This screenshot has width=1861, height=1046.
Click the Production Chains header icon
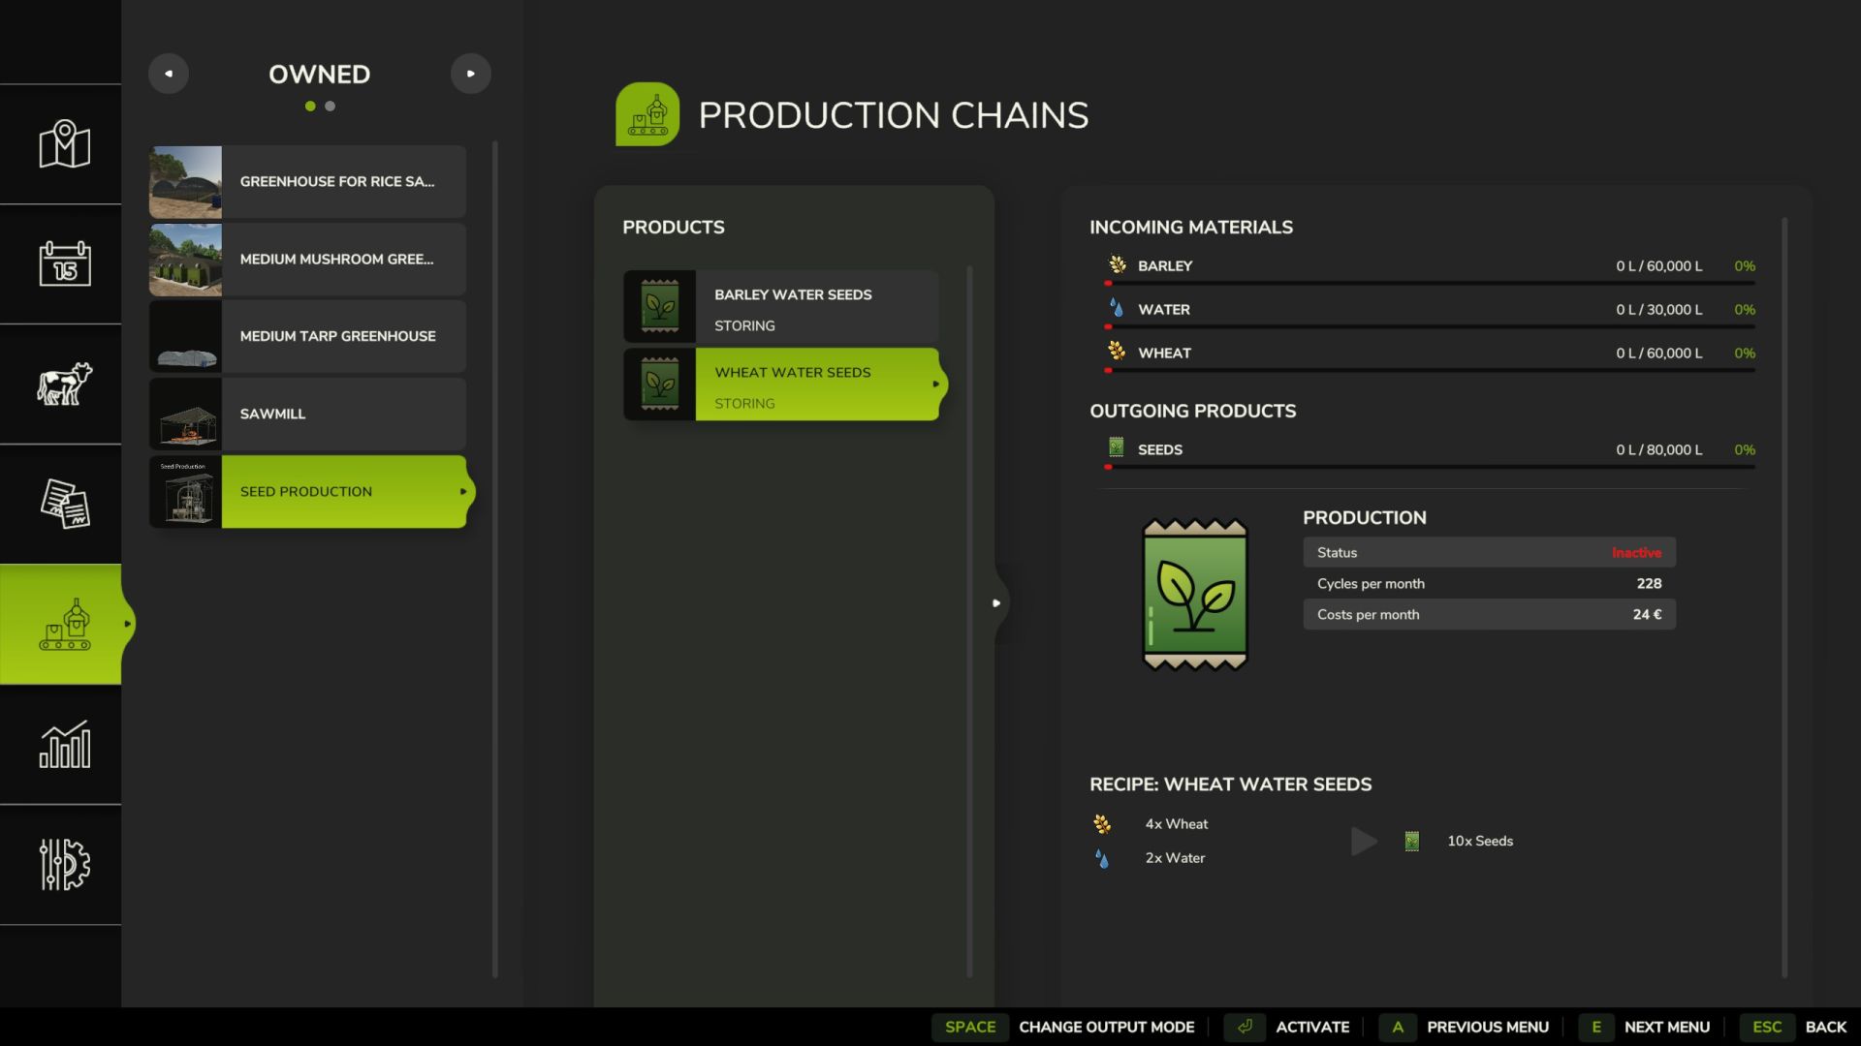coord(647,114)
